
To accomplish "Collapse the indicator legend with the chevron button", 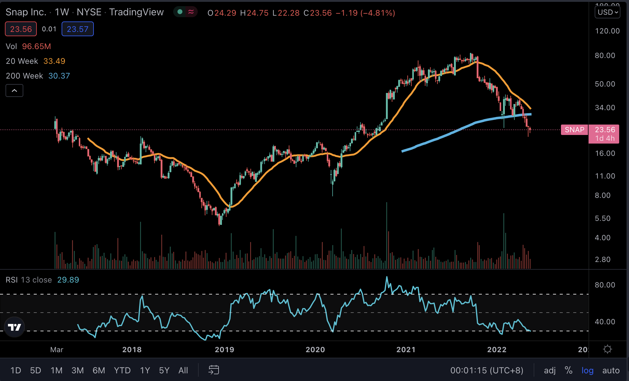I will point(14,90).
